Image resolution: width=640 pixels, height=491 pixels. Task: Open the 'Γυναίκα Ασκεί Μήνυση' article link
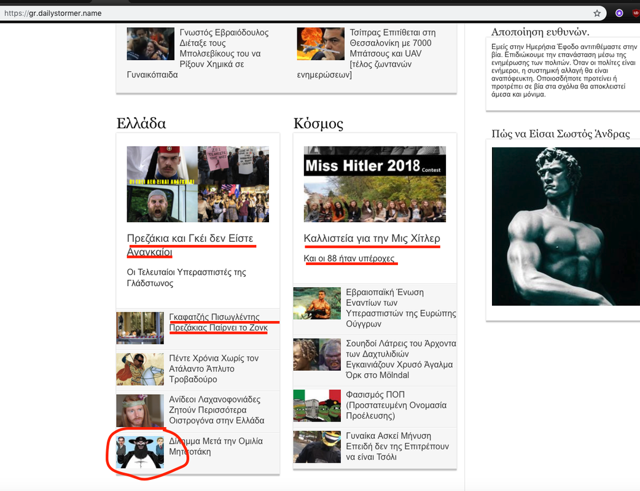(x=397, y=446)
